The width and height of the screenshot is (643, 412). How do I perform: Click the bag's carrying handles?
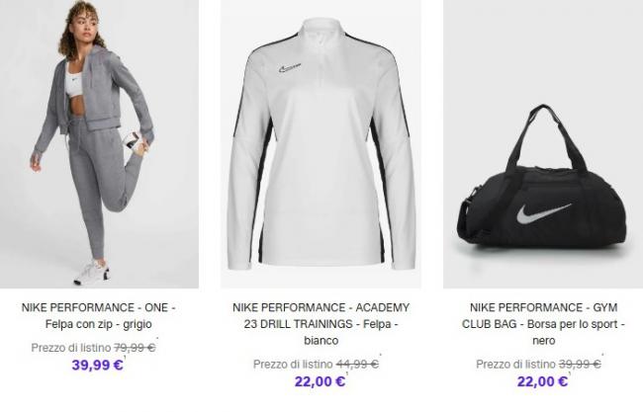click(545, 137)
